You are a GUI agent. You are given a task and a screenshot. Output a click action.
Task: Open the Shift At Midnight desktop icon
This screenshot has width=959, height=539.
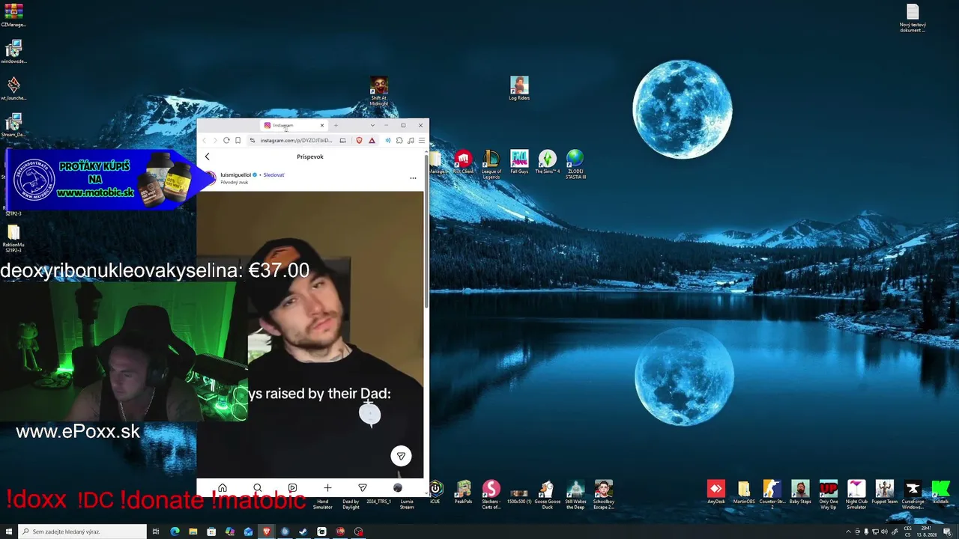tap(379, 91)
